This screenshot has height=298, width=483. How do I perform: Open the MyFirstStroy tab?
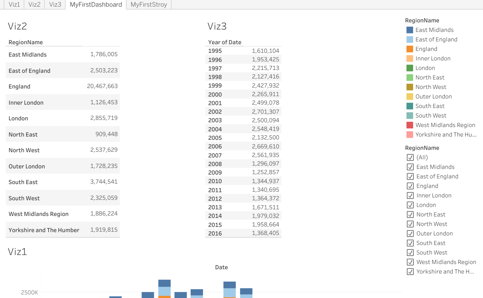[148, 5]
